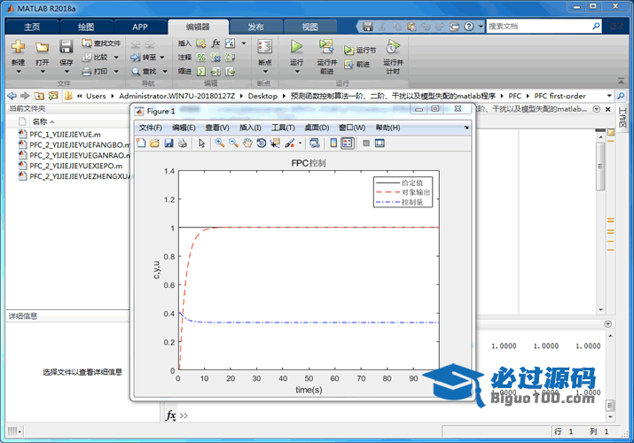634x443 pixels.
Task: Toggle Hide Plot Tools icon
Action: (x=366, y=144)
